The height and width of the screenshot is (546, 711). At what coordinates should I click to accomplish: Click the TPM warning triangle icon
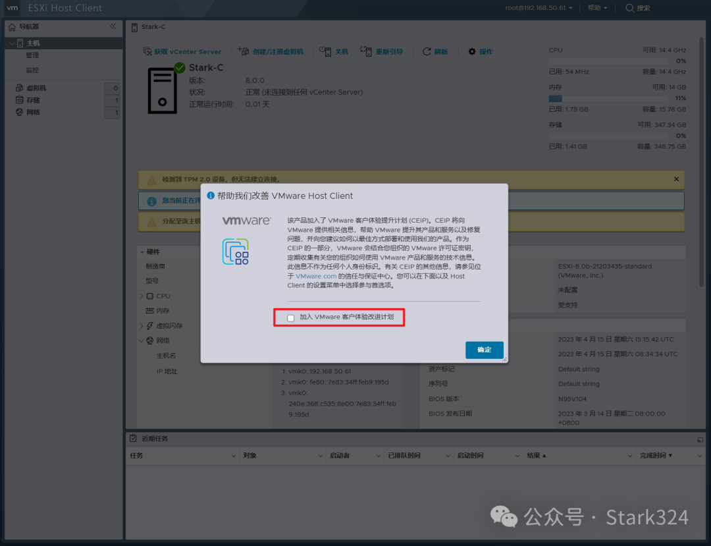(x=152, y=180)
